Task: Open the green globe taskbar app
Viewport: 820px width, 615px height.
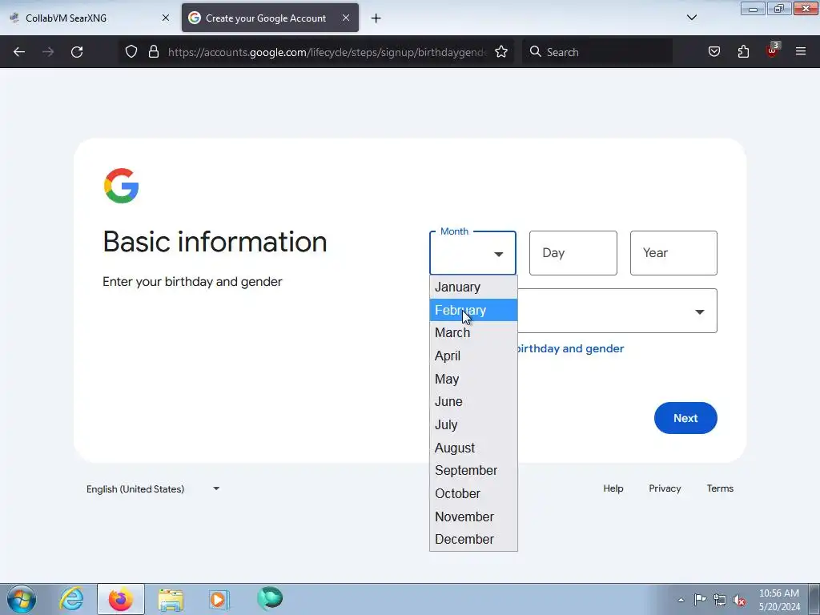Action: click(x=270, y=598)
